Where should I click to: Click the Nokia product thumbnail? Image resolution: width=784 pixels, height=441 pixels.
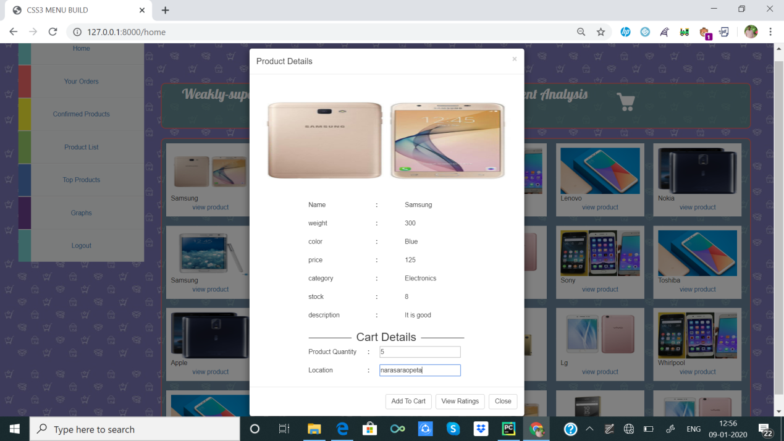698,171
